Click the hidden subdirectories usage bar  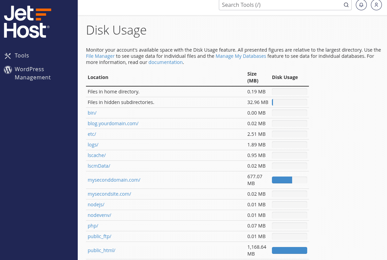coord(289,102)
